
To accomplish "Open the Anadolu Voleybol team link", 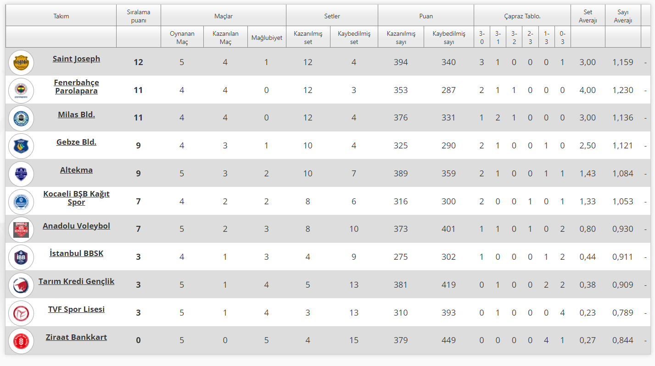I will tap(76, 226).
